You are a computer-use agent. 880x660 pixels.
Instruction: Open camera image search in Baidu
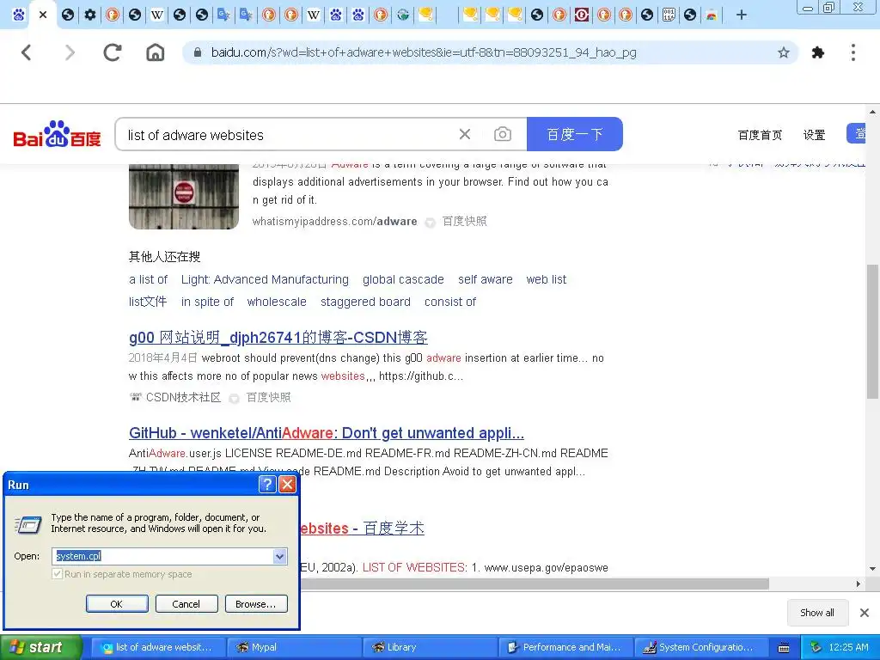point(502,134)
